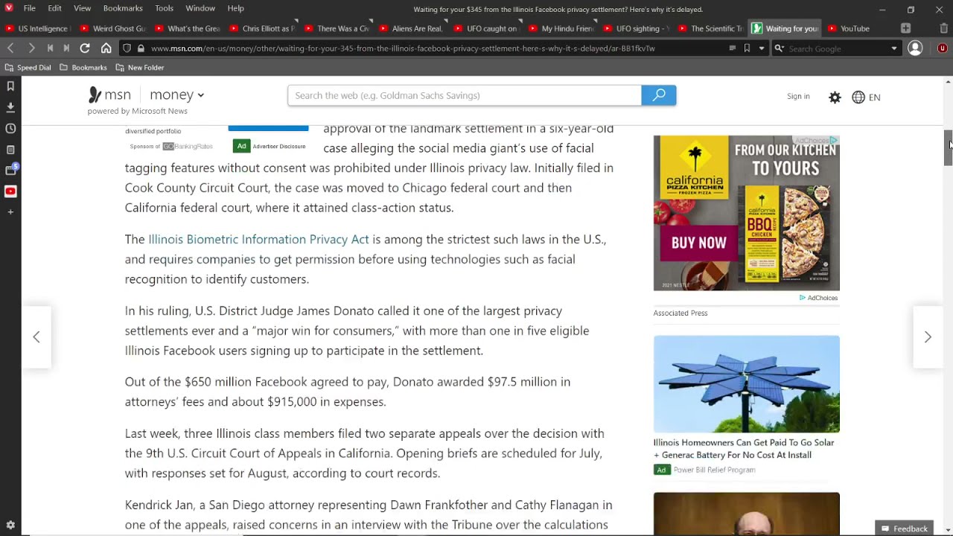
Task: Switch to the Aliens Are Real tab
Action: coord(412,28)
